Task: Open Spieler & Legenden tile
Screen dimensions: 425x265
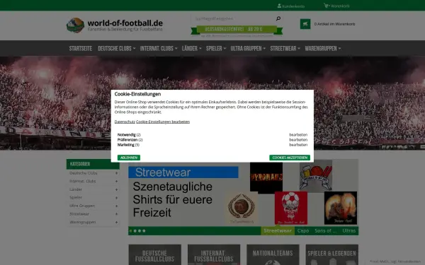Action: tap(332, 254)
